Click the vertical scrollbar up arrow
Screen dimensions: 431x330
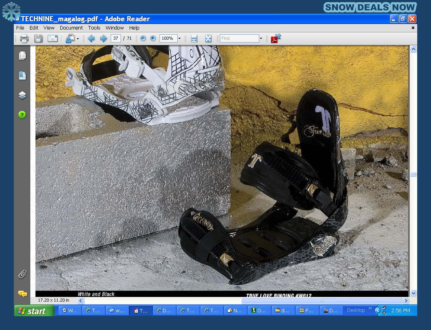(x=413, y=49)
